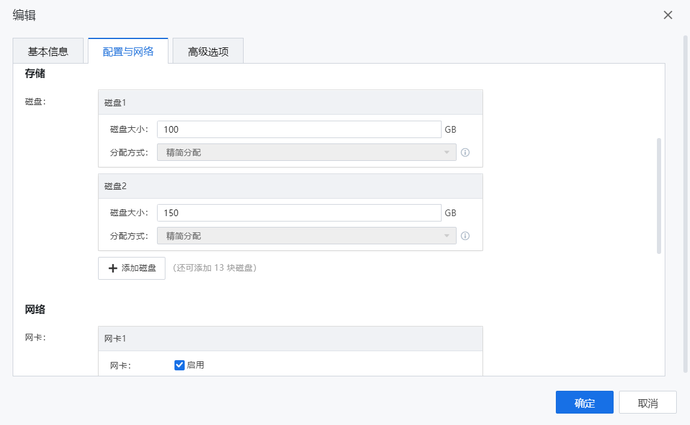Click the scrollbar track below the thumb
690x425 pixels.
point(659,312)
